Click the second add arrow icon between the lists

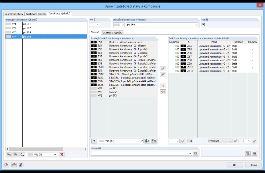(163, 74)
